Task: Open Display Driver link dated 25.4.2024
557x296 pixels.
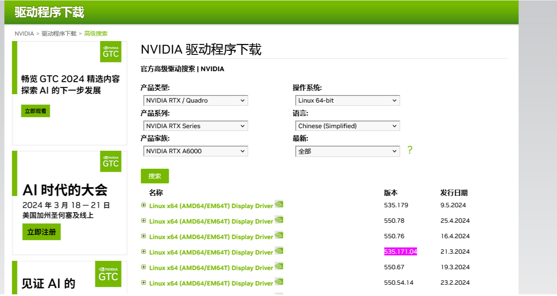Action: click(x=211, y=221)
